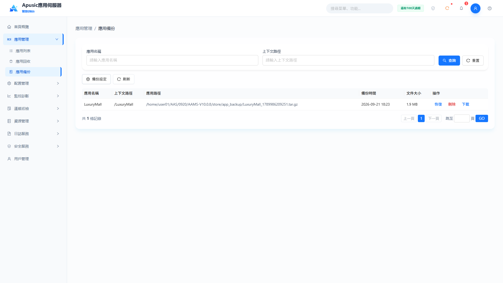Expand the 運維巡檢 submenu
This screenshot has height=283, width=503.
coord(33,108)
